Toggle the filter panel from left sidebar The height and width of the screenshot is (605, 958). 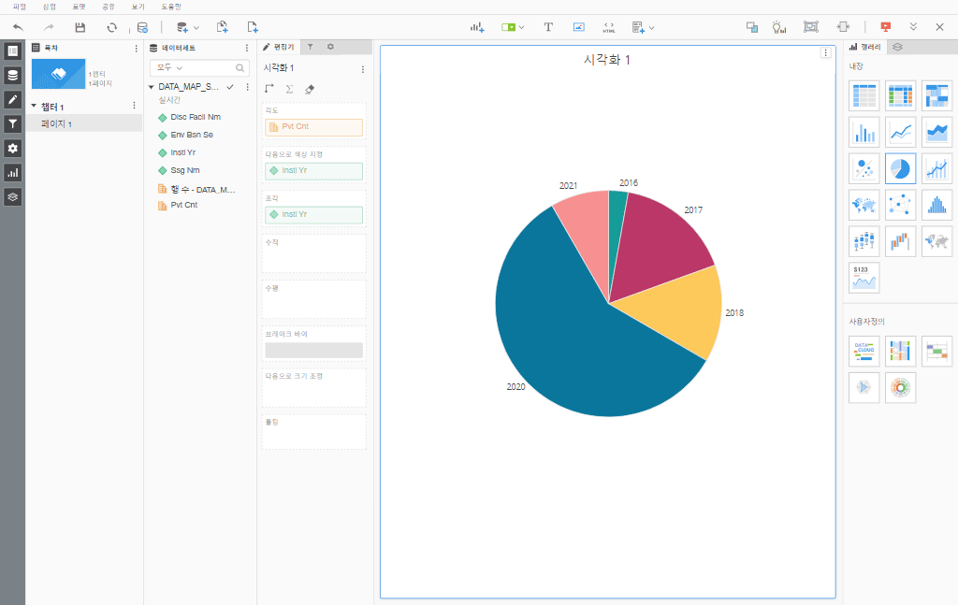coord(12,123)
